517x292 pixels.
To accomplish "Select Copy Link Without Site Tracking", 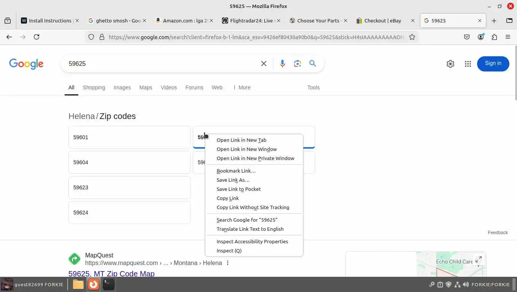I will click(x=254, y=207).
